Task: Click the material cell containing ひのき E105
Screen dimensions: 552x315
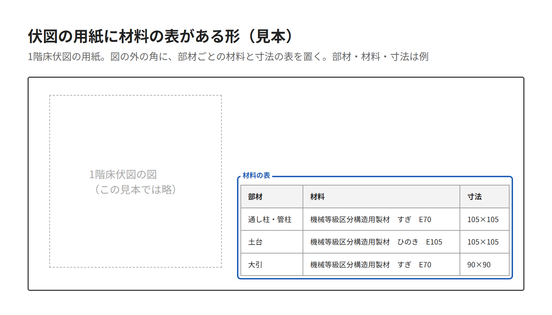Action: point(381,242)
